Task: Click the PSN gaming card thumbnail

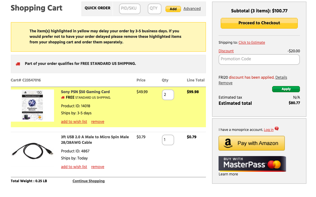Action: 32,105
